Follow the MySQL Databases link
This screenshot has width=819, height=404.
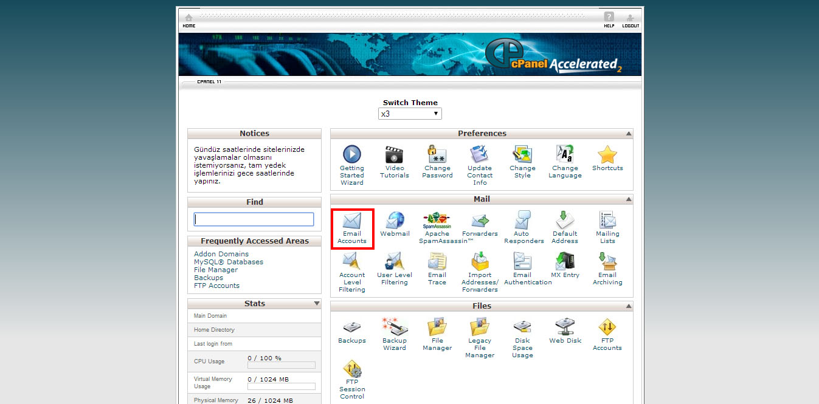coord(229,261)
